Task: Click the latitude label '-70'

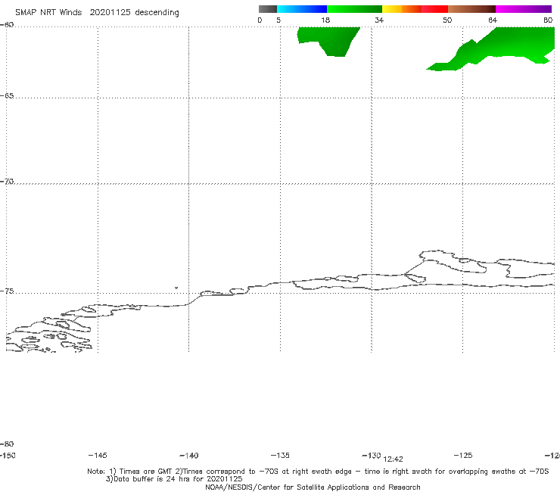Action: (x=7, y=182)
